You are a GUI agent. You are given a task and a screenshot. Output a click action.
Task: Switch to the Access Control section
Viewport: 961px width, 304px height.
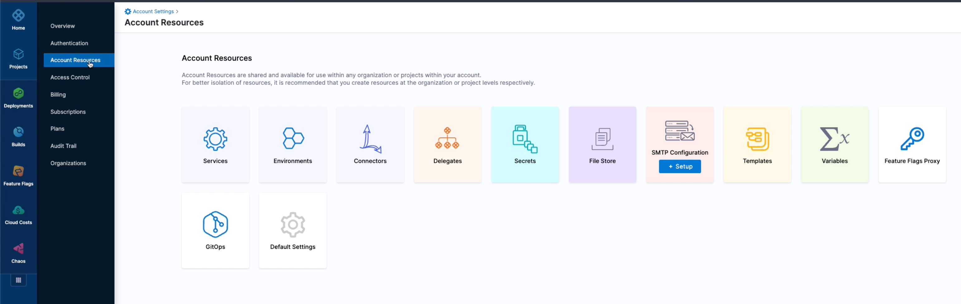[x=70, y=77]
